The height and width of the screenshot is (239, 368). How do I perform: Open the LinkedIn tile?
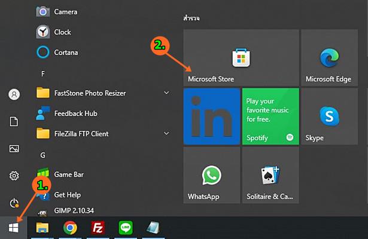tap(212, 117)
